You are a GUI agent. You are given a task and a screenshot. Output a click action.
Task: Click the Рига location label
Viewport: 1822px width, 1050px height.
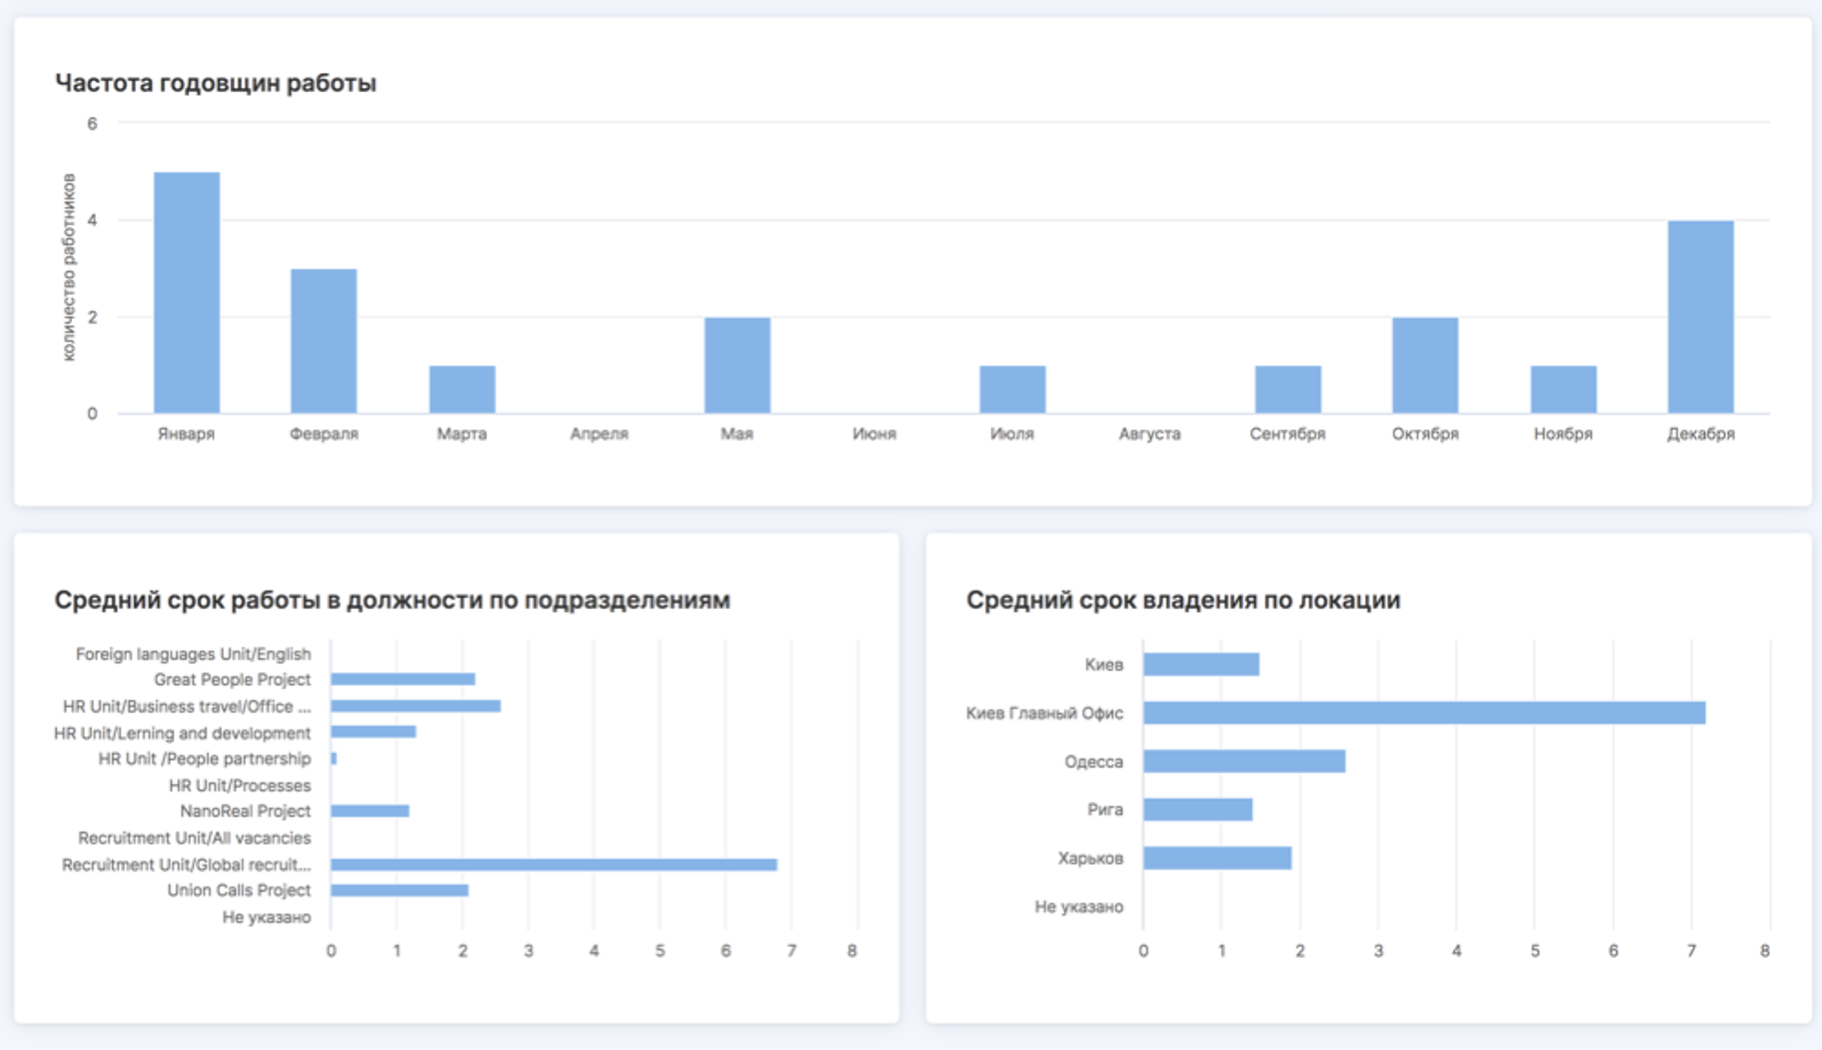(1106, 809)
